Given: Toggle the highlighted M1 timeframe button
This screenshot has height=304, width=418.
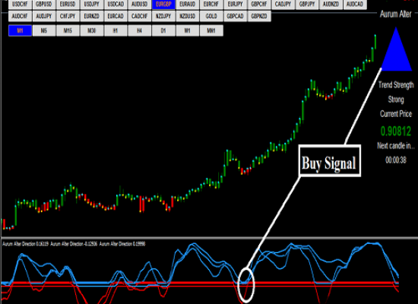Looking at the screenshot, I should pyautogui.click(x=20, y=30).
